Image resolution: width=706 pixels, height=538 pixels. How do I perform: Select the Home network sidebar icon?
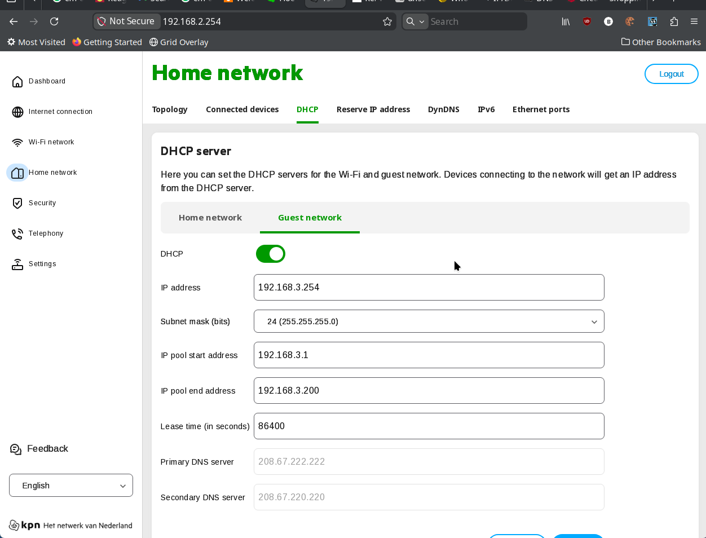(17, 173)
